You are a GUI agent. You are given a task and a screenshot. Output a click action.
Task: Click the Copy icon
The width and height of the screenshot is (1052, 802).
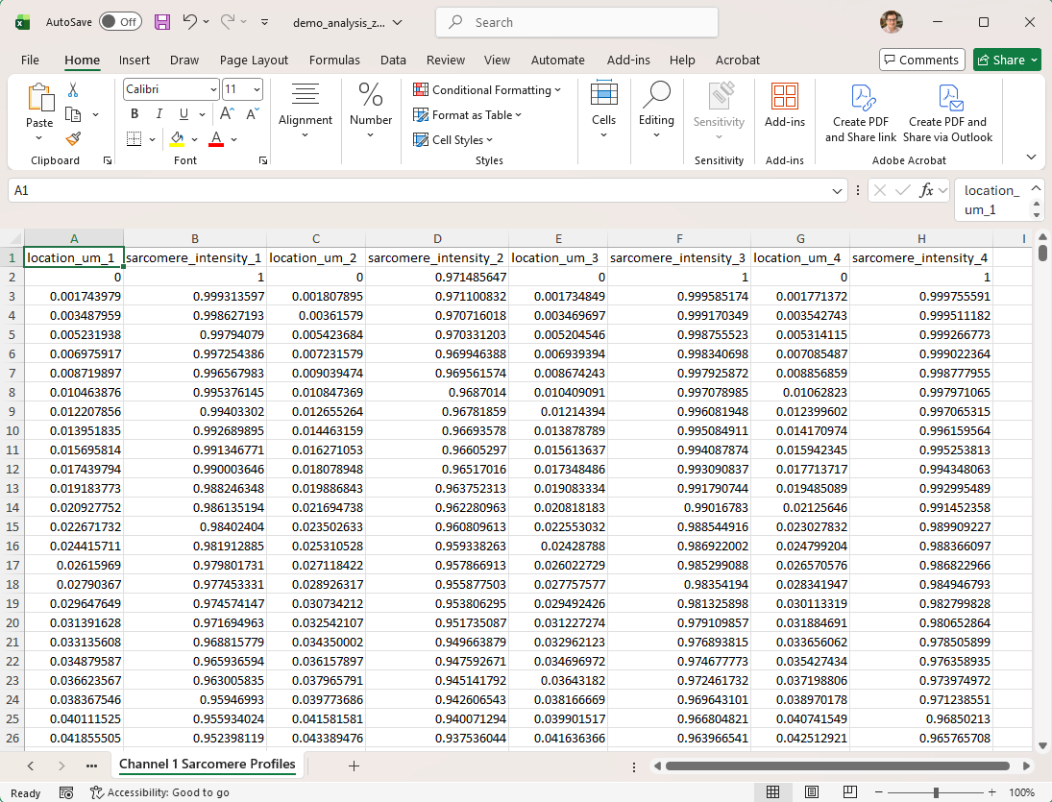coord(73,114)
